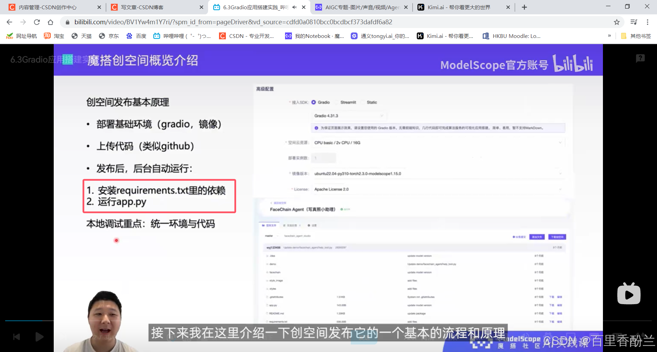Viewport: 657px width, 352px height.
Task: Open the 其他书签 folder
Action: [636, 36]
